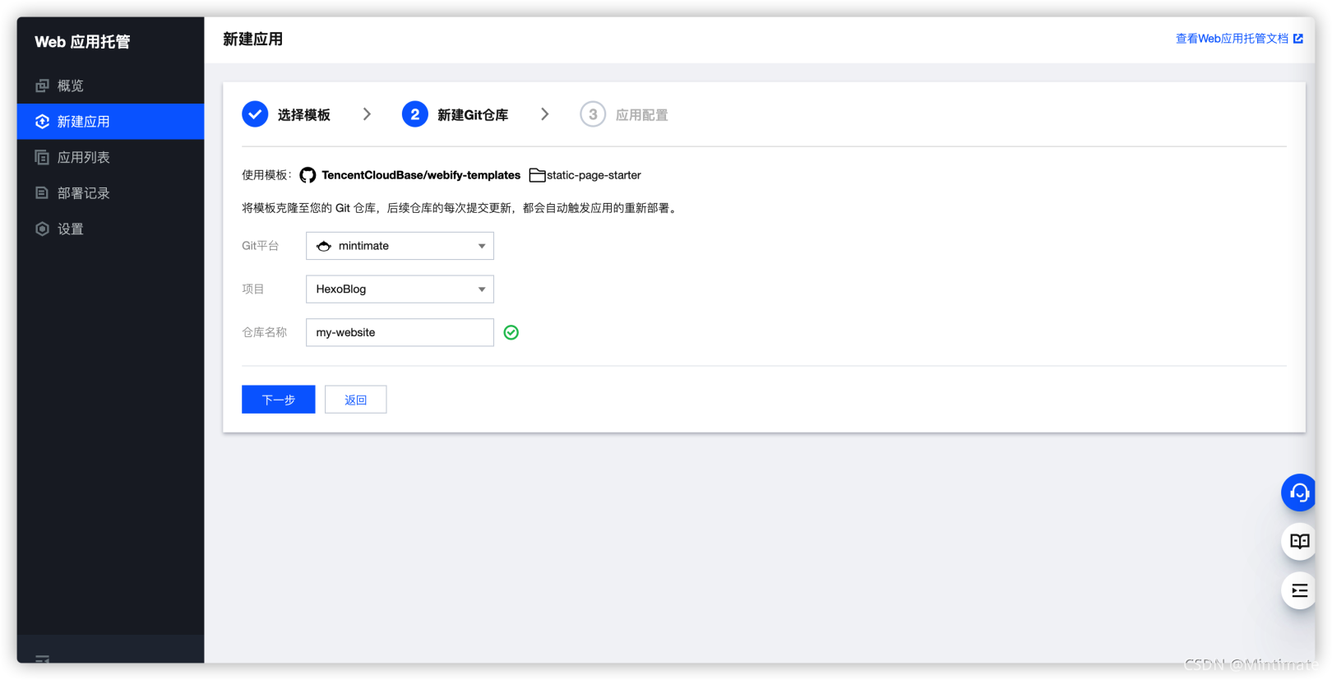Click the 部署记录 icon

42,193
